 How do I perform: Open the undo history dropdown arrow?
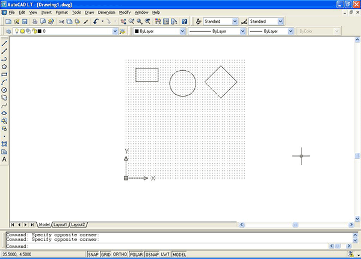point(102,22)
